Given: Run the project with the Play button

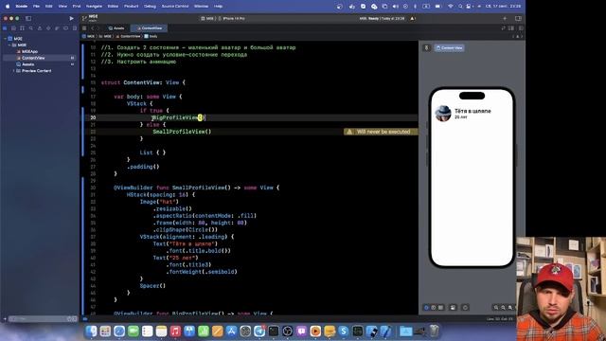Looking at the screenshot, I should click(x=72, y=18).
